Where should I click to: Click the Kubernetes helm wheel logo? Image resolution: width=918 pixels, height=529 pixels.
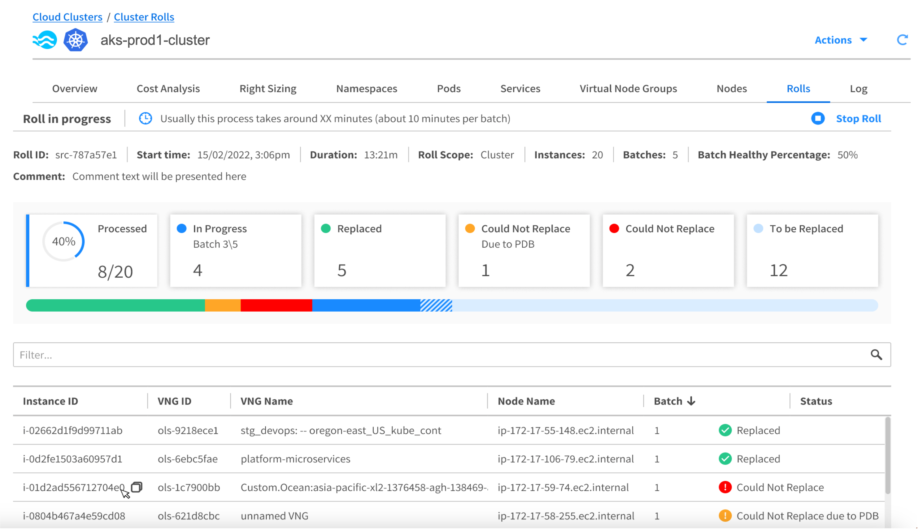(76, 40)
